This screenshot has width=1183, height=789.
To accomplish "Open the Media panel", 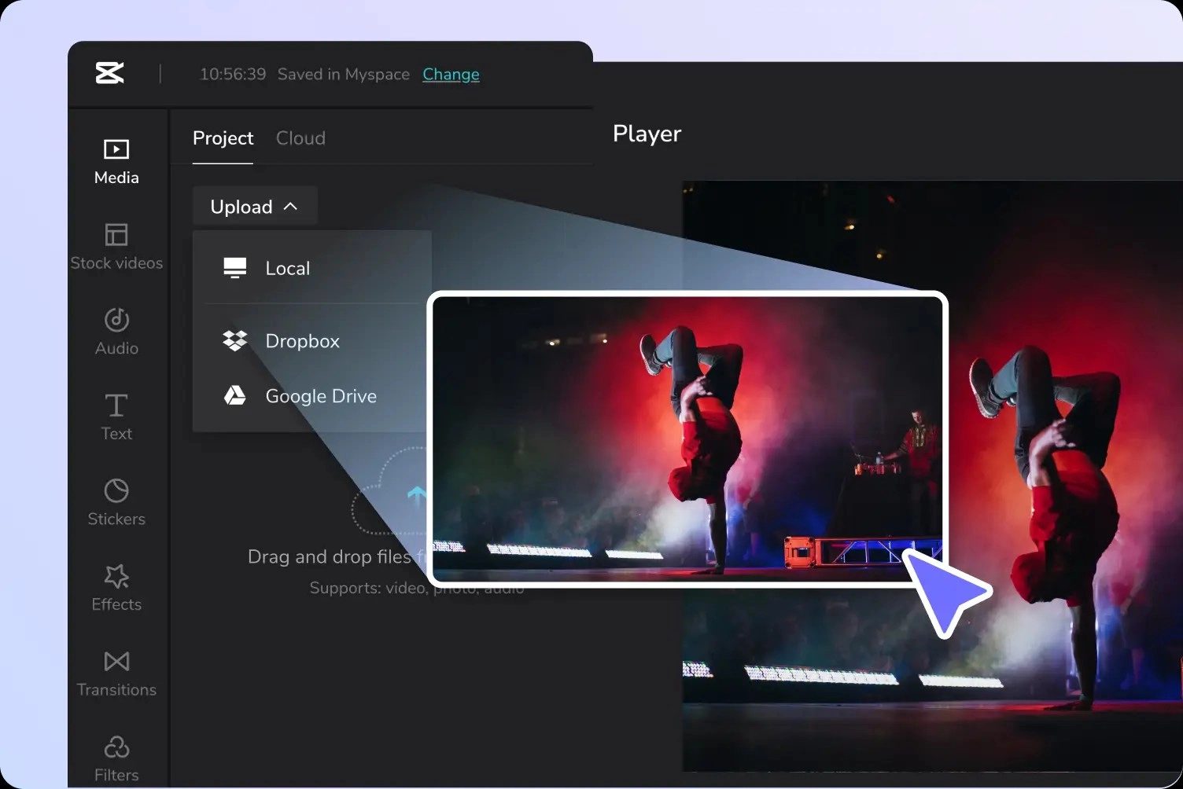I will pyautogui.click(x=116, y=161).
